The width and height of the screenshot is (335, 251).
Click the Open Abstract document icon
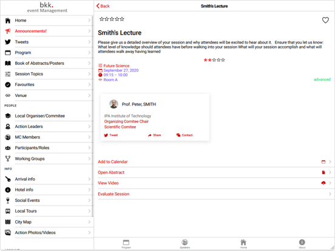(x=323, y=172)
